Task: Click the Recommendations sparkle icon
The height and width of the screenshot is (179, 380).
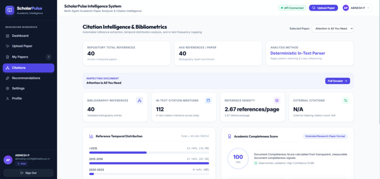Action: coord(8,78)
